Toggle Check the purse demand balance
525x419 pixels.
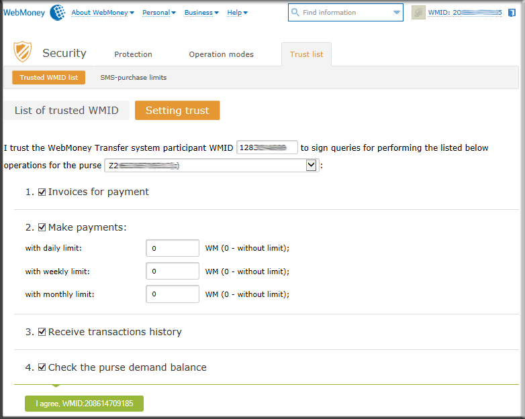pos(42,367)
